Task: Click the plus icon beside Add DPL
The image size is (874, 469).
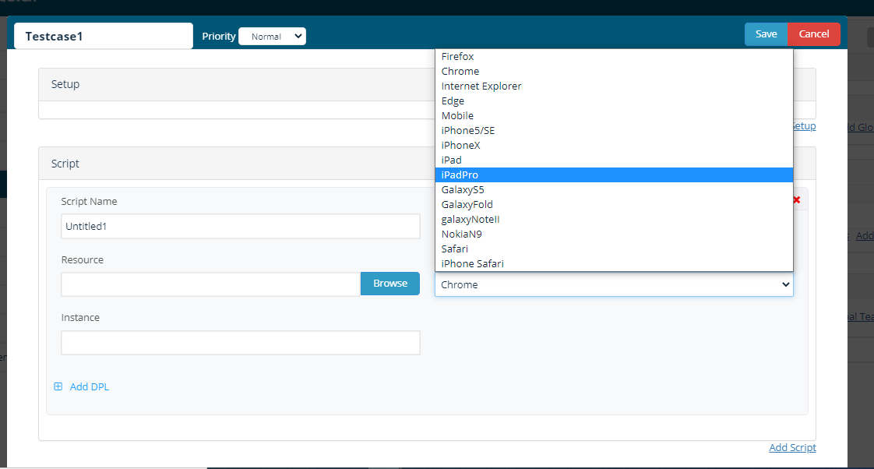Action: (x=58, y=386)
